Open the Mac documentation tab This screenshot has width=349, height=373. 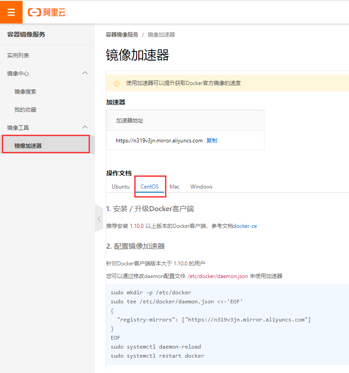(174, 187)
